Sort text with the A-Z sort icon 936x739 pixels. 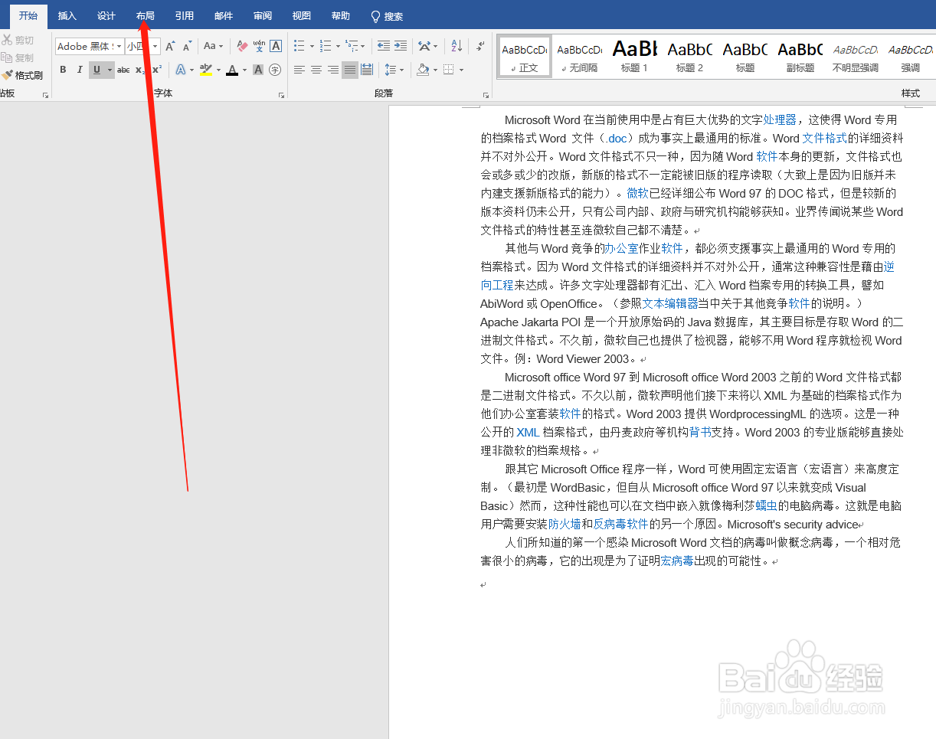pos(456,47)
